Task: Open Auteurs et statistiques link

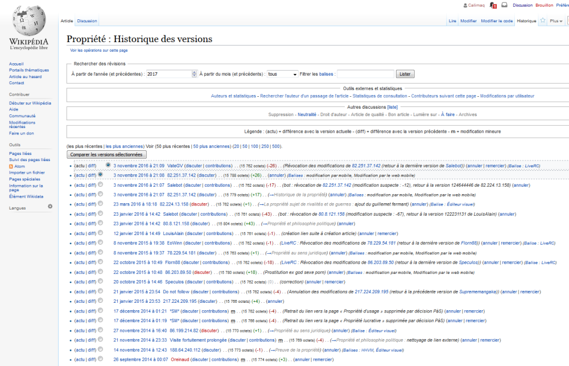Action: [x=233, y=96]
